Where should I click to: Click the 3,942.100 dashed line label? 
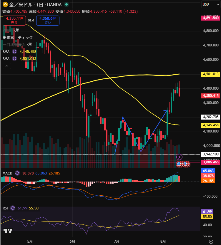[210, 154]
